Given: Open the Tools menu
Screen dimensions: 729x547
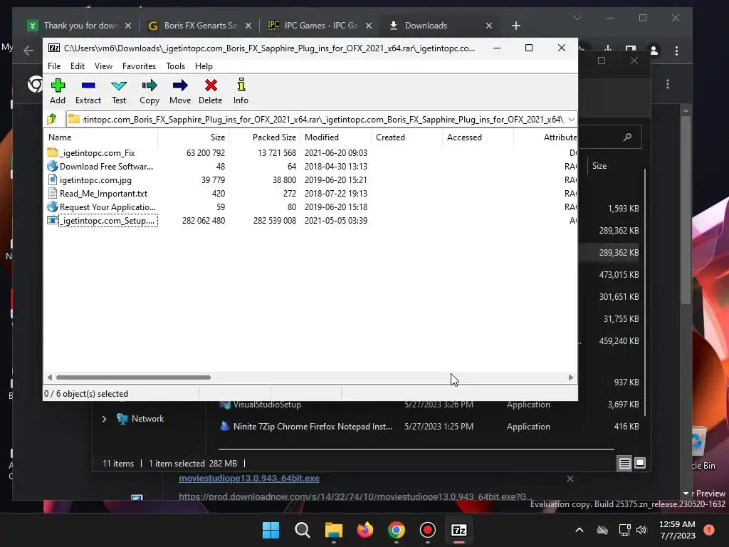Looking at the screenshot, I should (x=175, y=66).
